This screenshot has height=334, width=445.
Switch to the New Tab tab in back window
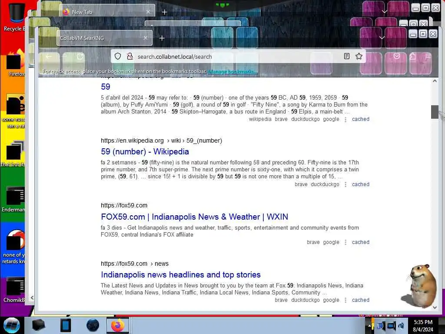point(107,12)
